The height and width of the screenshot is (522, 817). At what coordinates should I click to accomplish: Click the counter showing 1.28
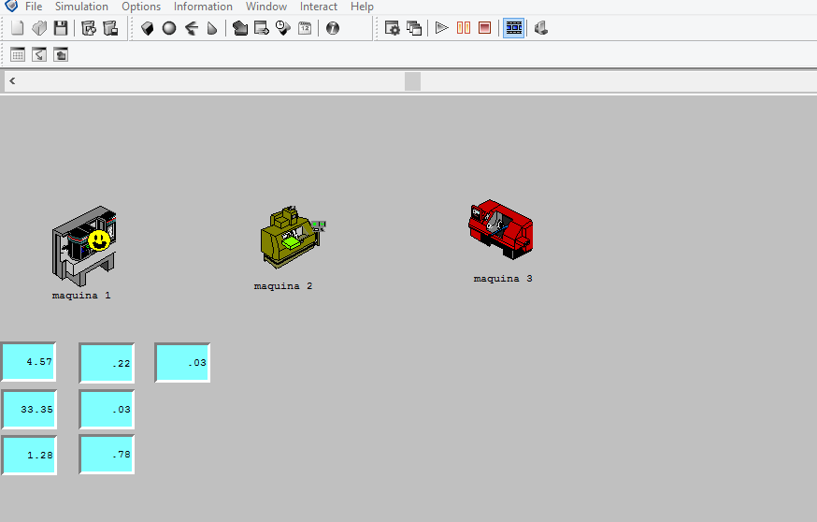tap(29, 456)
